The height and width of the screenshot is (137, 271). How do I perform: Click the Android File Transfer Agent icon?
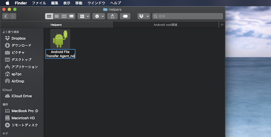click(60, 39)
